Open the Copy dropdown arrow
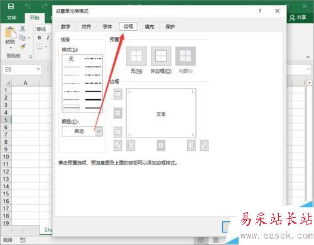The height and width of the screenshot is (245, 314). pyautogui.click(x=29, y=38)
